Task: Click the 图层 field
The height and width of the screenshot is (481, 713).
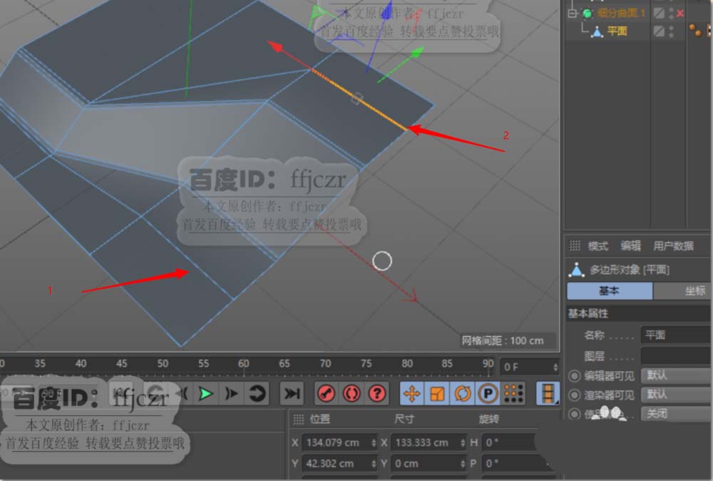Action: (675, 355)
